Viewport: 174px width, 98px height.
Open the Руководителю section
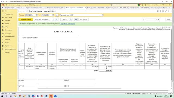point(9,14)
